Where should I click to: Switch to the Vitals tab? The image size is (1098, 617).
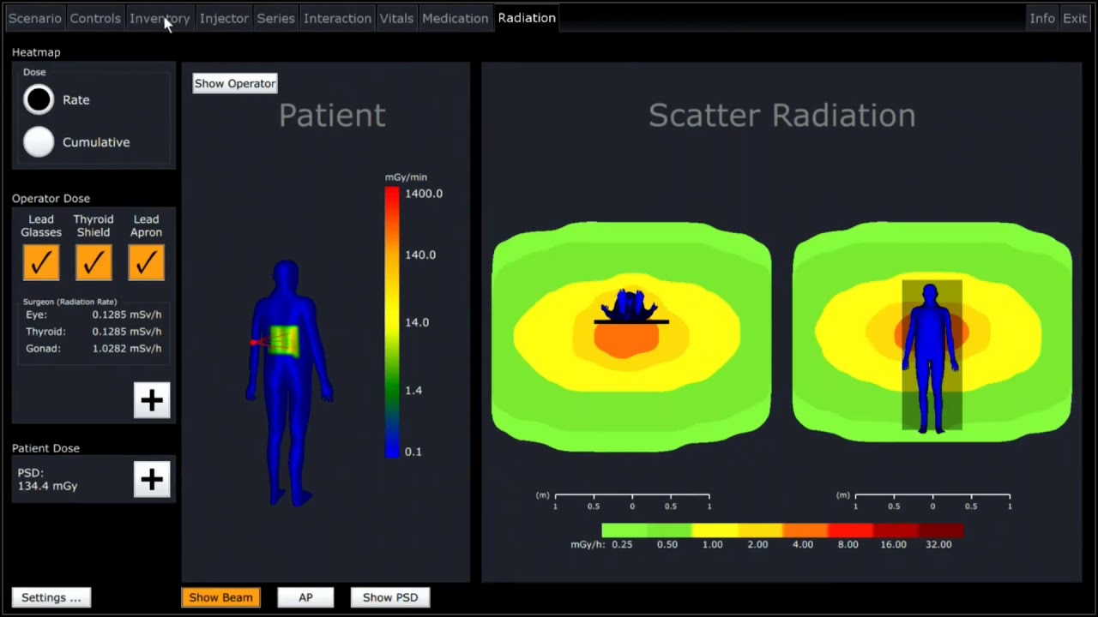tap(396, 18)
